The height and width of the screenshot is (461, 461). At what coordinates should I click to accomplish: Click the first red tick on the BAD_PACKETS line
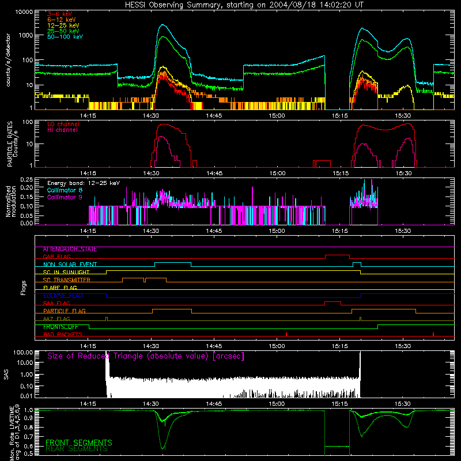[x=286, y=334]
